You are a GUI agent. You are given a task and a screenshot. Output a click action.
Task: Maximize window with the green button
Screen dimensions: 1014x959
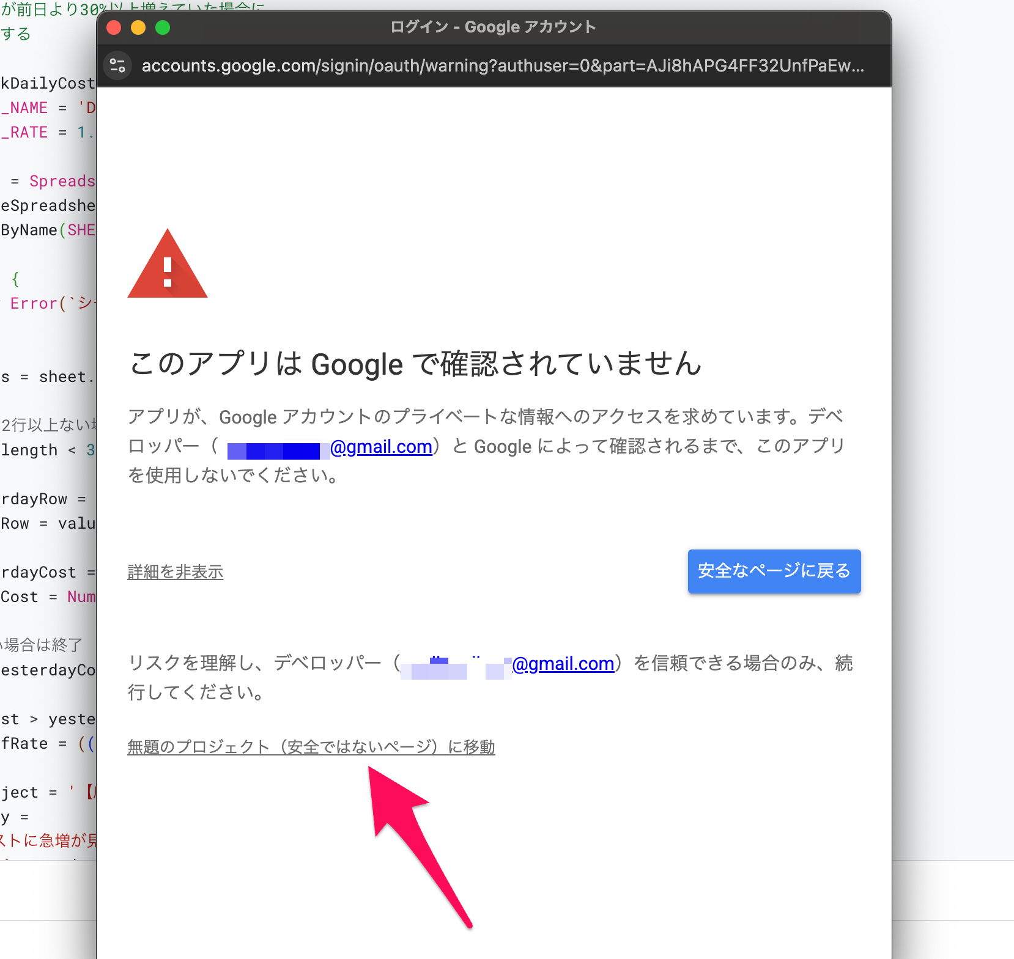(163, 28)
